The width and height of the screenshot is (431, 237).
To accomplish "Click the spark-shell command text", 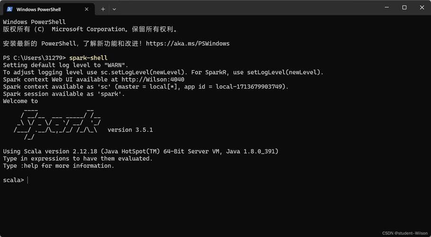I will [x=88, y=58].
